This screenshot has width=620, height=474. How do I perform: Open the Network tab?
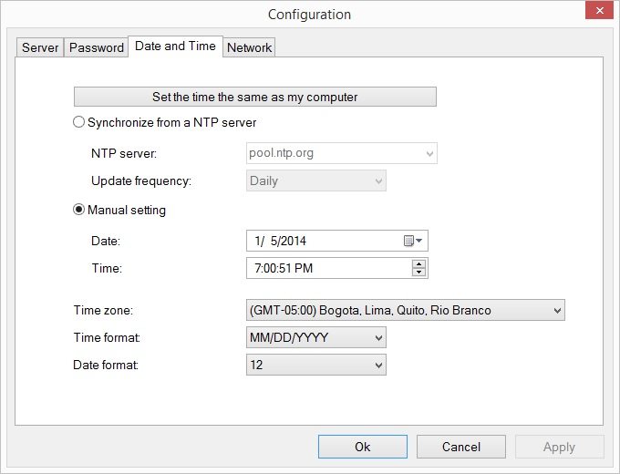click(249, 47)
